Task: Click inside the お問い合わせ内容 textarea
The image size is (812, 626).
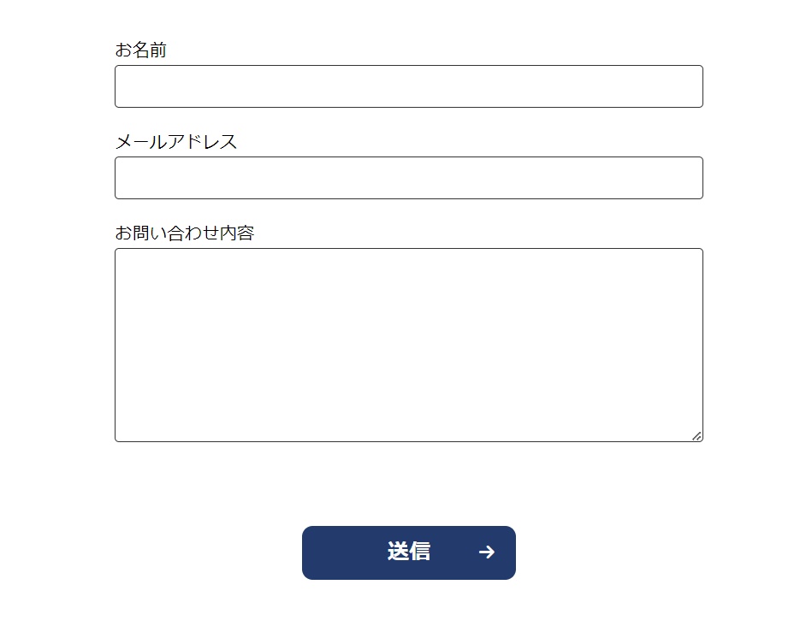Action: (x=408, y=345)
